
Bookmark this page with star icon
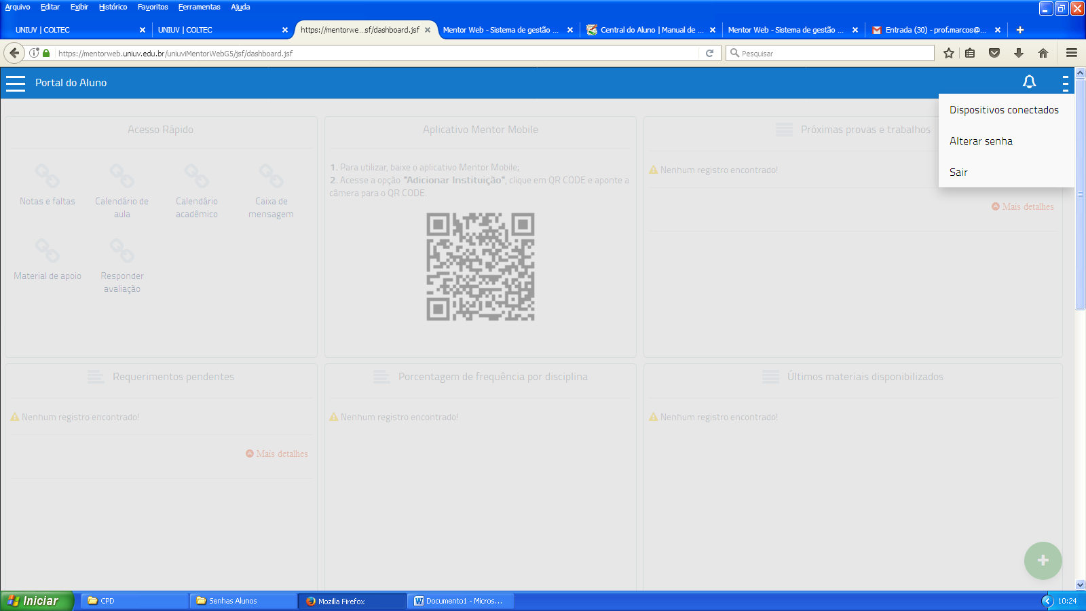948,53
